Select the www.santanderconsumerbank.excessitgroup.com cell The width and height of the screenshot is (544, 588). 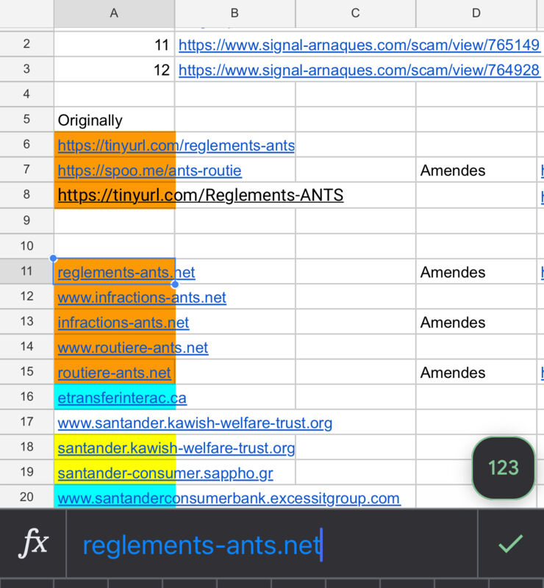pos(115,498)
